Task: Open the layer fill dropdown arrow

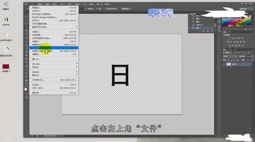Action: [252, 60]
